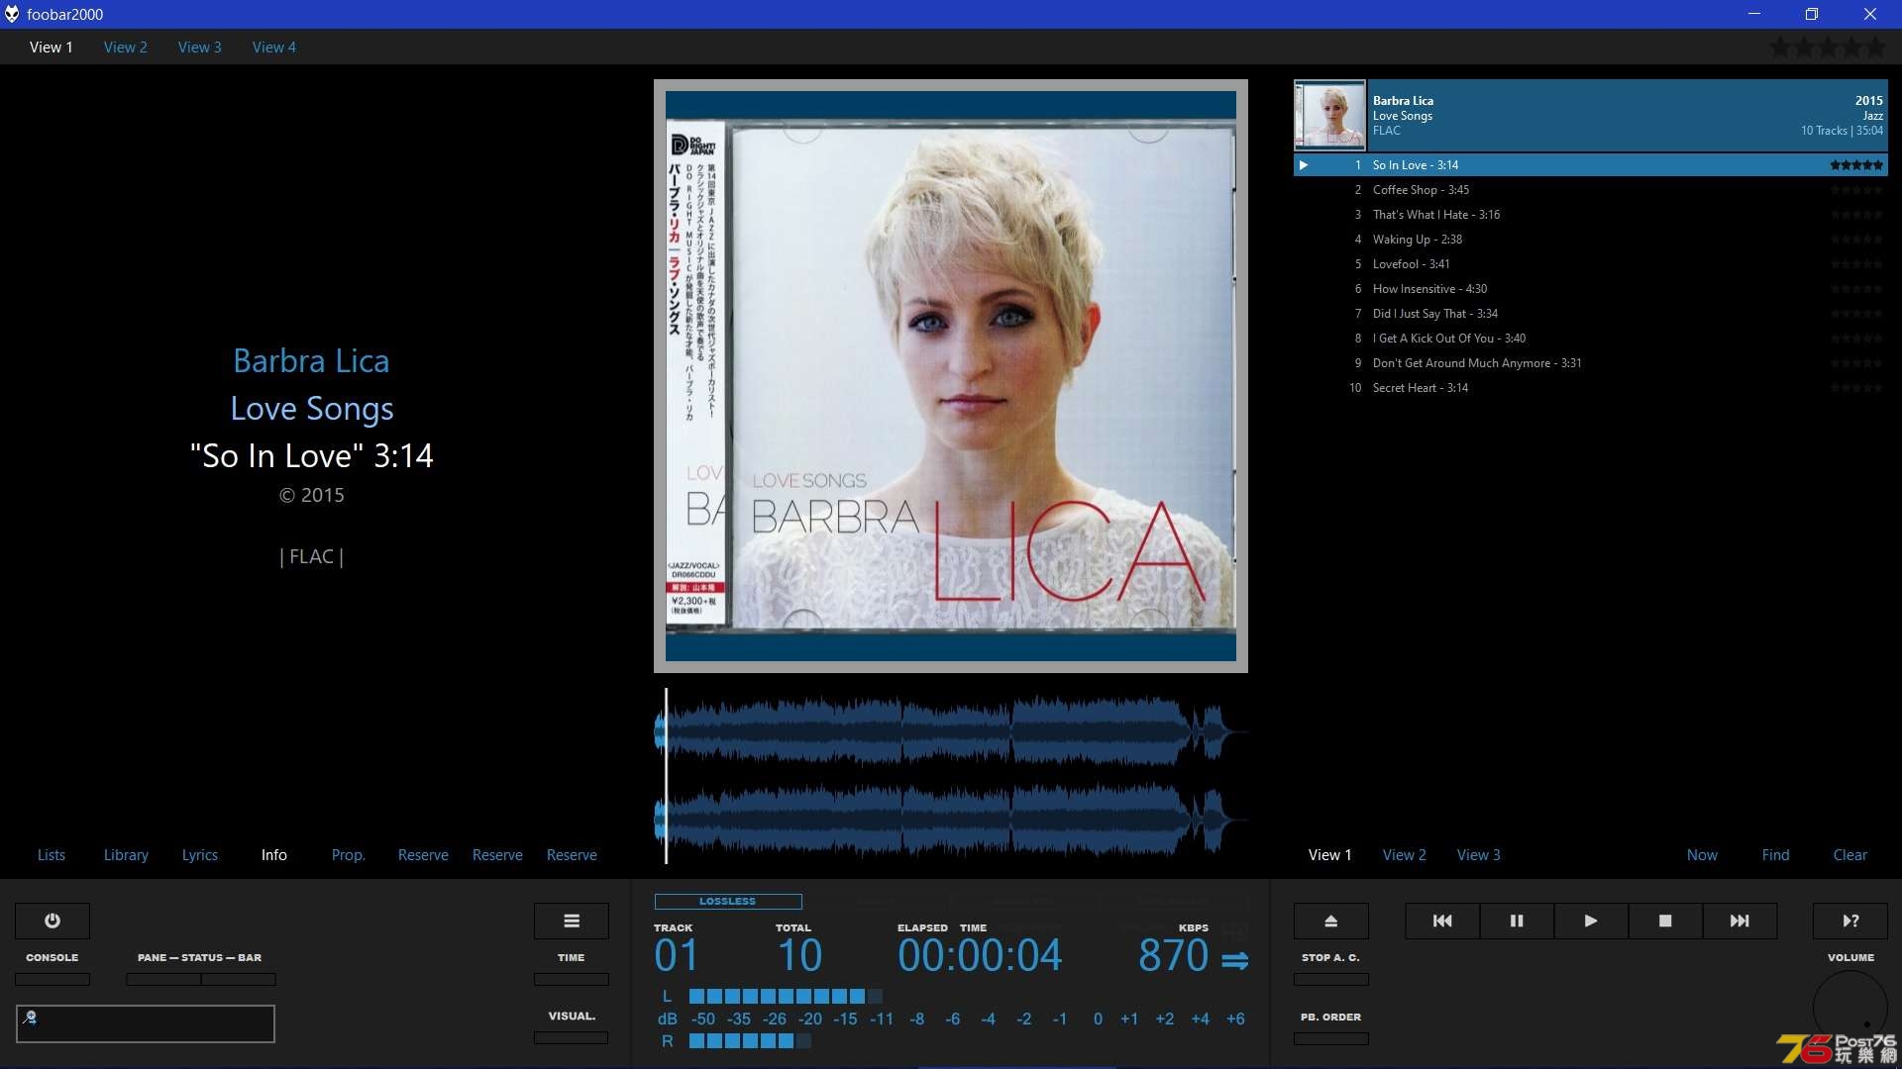Select top View 1 tab
Viewport: 1902px width, 1069px height.
point(51,47)
